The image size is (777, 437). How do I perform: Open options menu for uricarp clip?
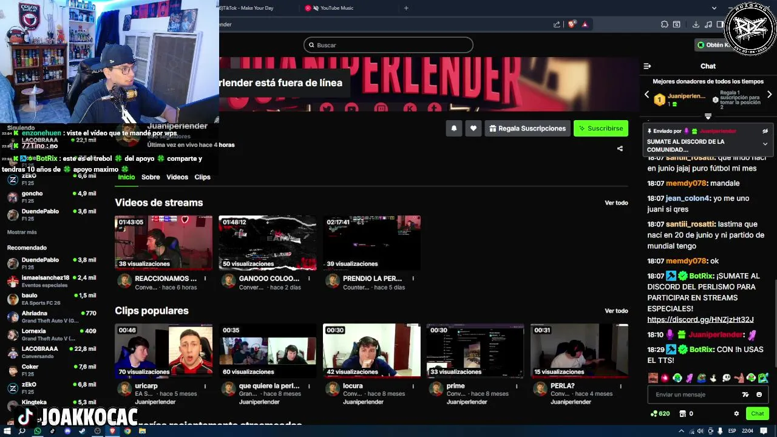[x=205, y=386]
